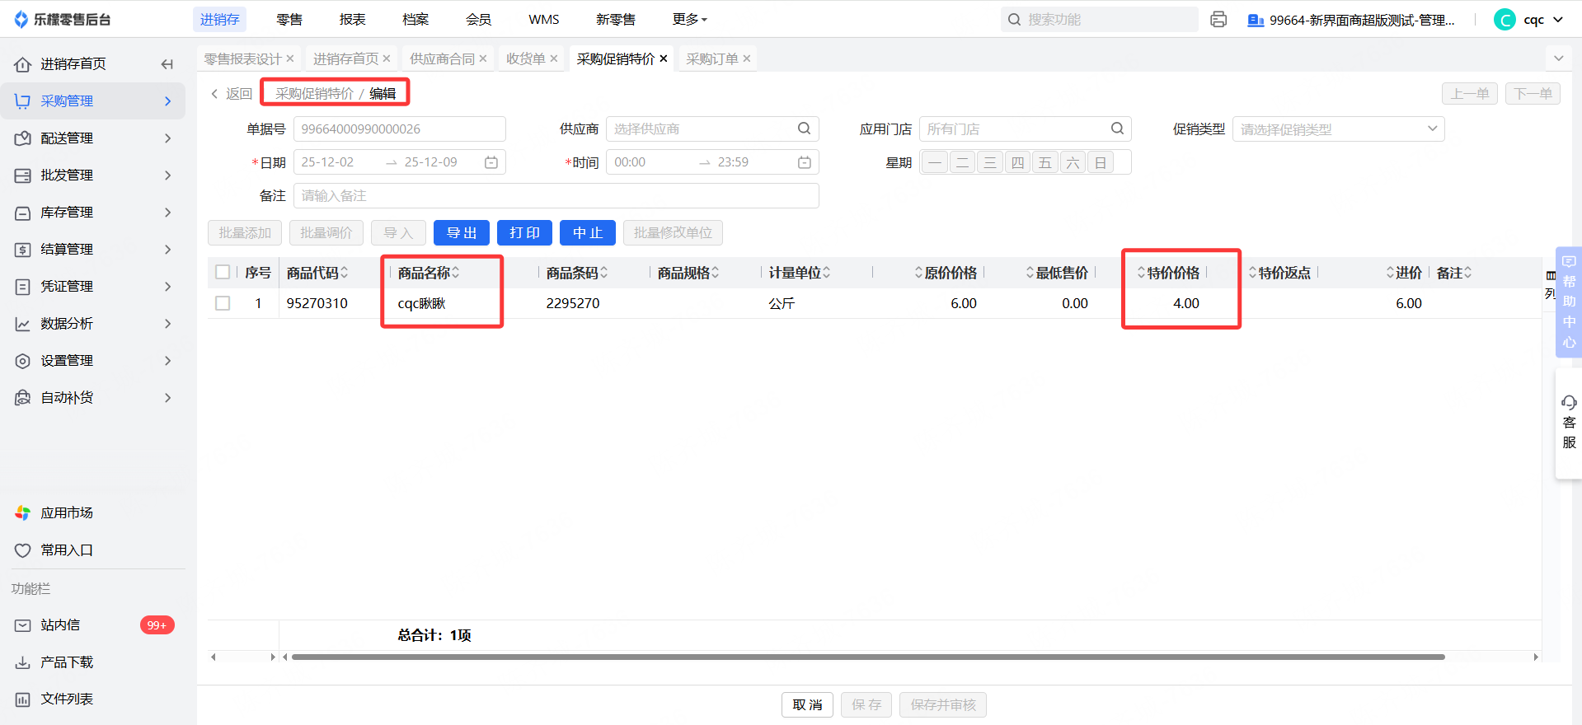Open the time range picker icon
1582x725 pixels.
[805, 162]
